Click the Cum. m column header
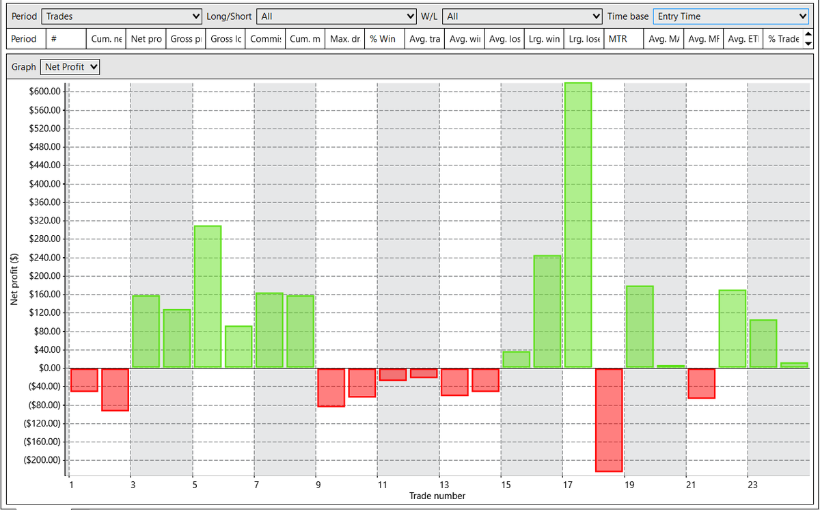This screenshot has height=510, width=820. pyautogui.click(x=305, y=39)
